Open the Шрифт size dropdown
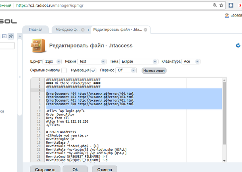This screenshot has height=172, width=242. (52, 62)
